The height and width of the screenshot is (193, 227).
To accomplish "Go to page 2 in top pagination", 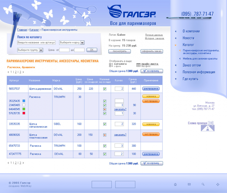I will click(x=16, y=72).
